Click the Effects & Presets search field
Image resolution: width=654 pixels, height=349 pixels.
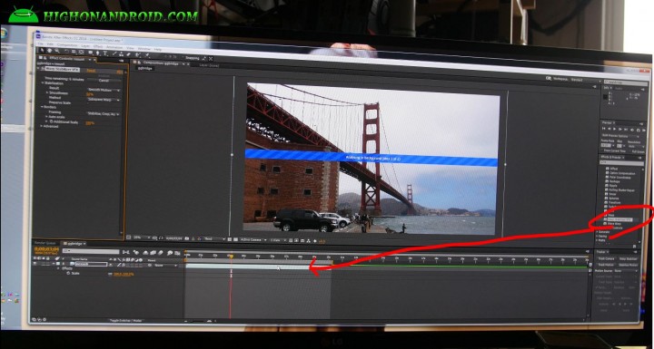[x=621, y=162]
